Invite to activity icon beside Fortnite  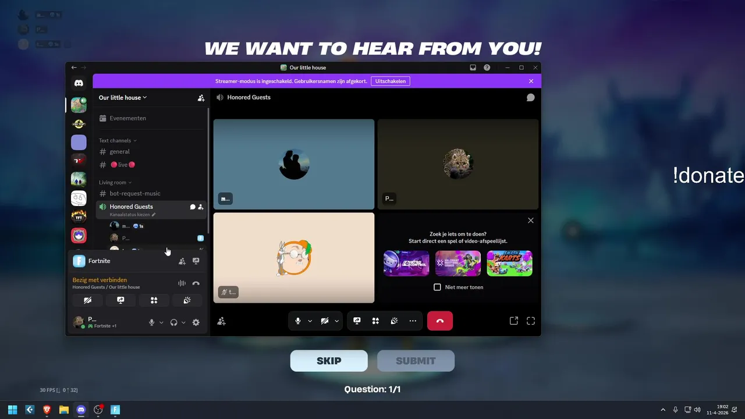[182, 261]
